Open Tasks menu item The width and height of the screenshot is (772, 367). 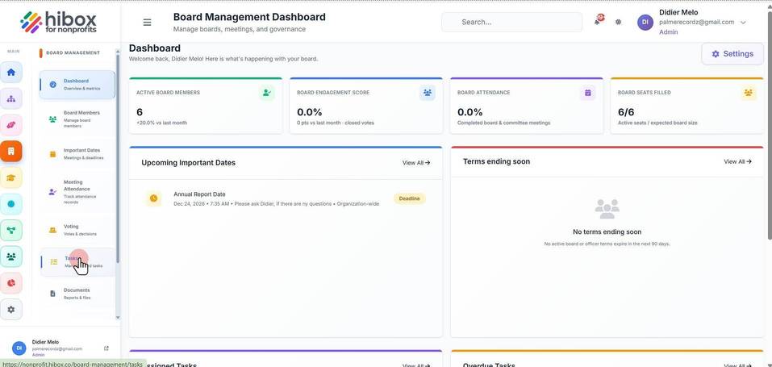77,261
